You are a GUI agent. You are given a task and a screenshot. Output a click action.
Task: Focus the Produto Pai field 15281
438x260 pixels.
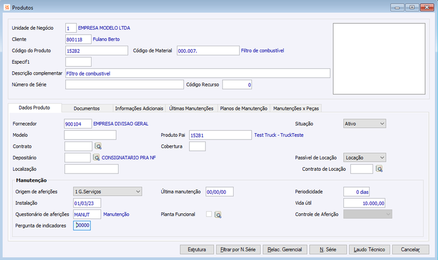pos(220,135)
